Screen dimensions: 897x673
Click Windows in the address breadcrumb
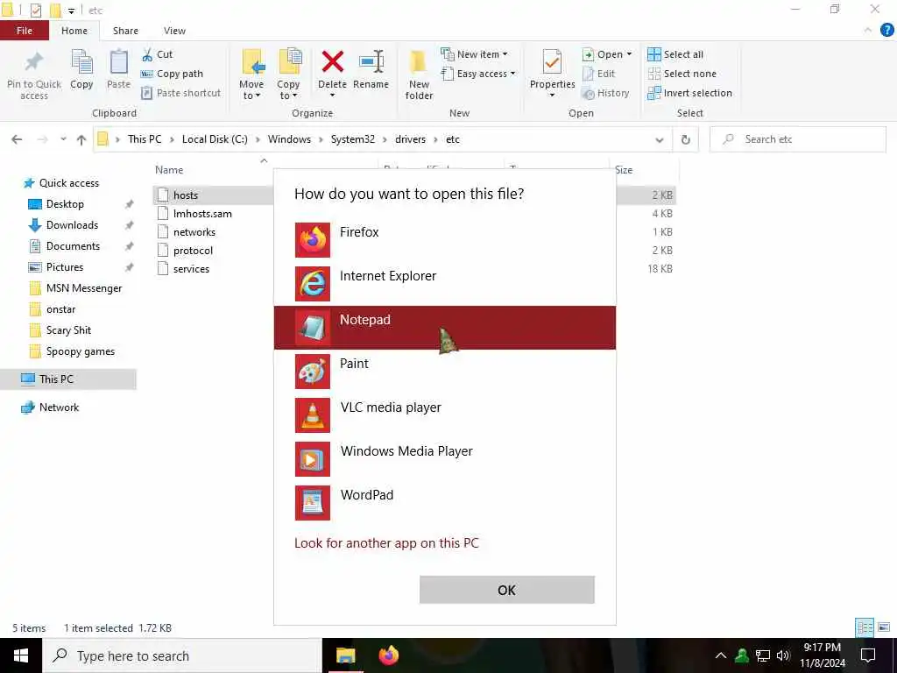[x=289, y=139]
